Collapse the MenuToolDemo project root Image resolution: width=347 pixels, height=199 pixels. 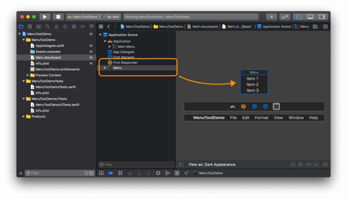pos(19,34)
